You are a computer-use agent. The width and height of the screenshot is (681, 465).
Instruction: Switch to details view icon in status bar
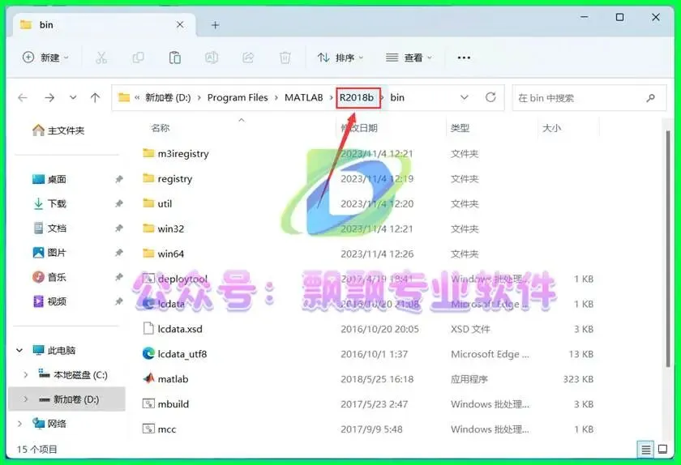646,450
